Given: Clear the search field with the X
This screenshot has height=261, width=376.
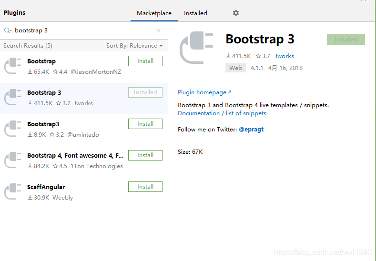Looking at the screenshot, I should click(158, 30).
